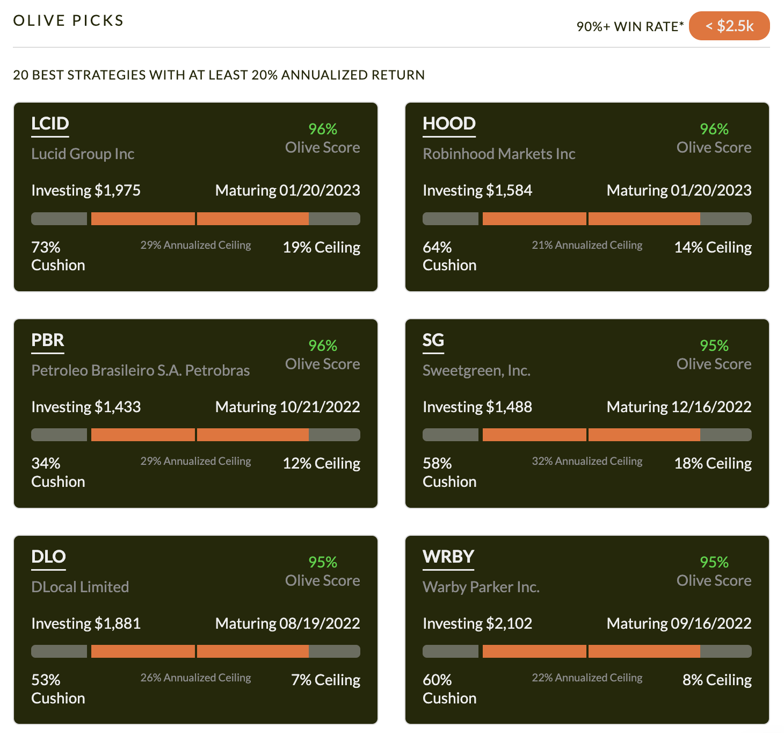Click Investing $1,584 on HOOD card
This screenshot has width=784, height=733.
[477, 191]
